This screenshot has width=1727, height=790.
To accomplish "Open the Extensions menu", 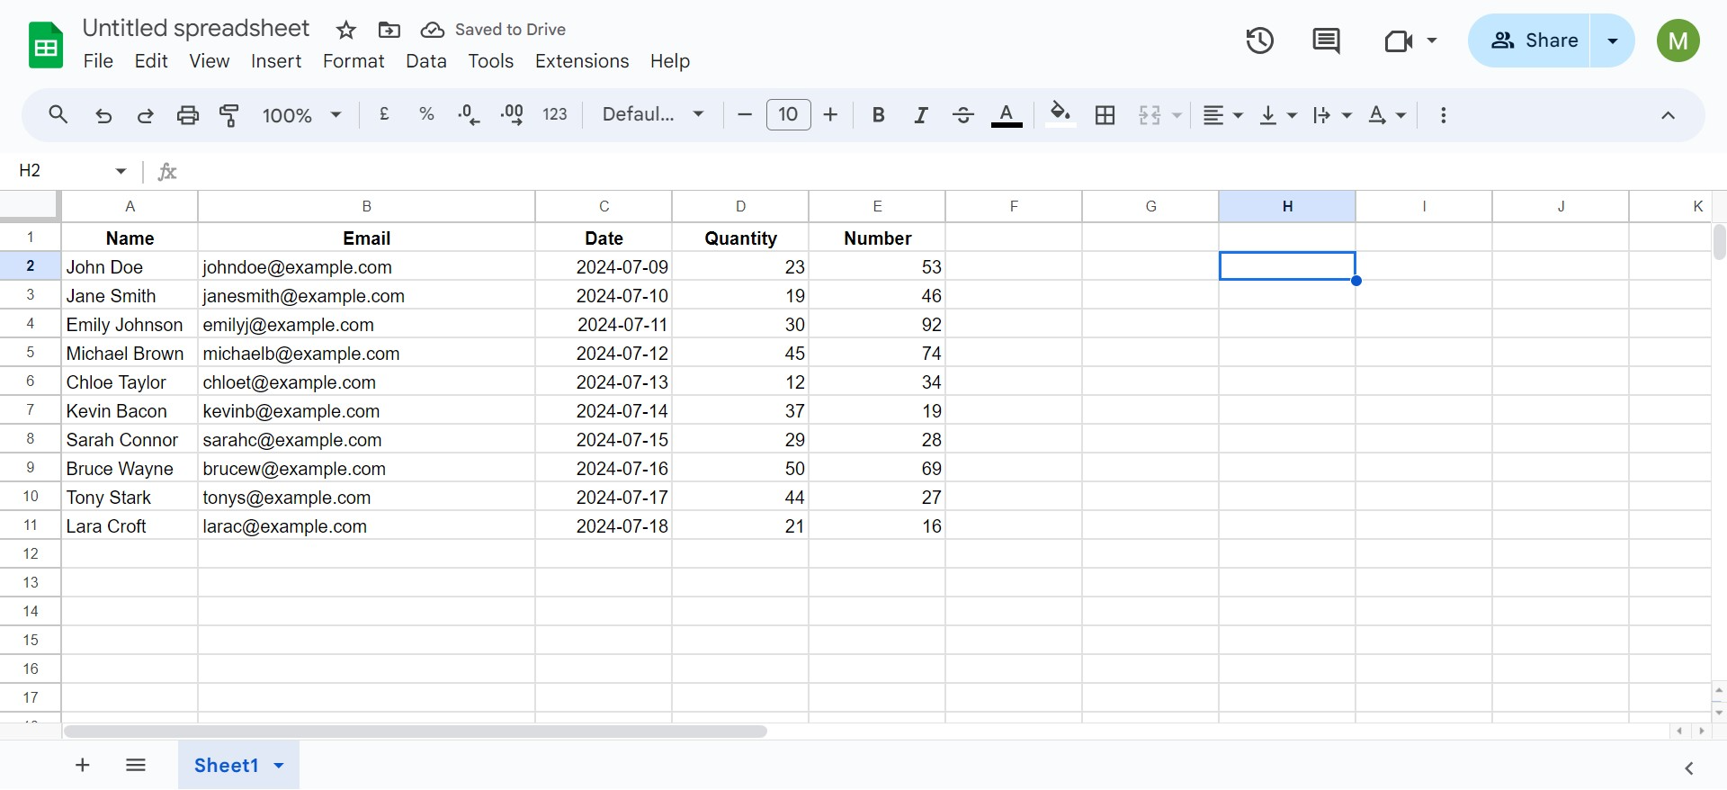I will [x=582, y=61].
